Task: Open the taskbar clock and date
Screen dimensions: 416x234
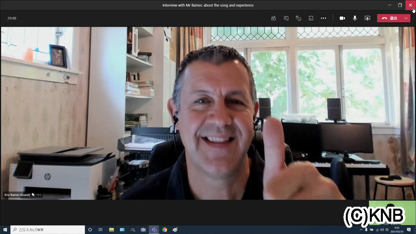Action: click(397, 229)
